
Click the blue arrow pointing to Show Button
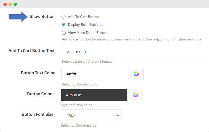point(18,17)
